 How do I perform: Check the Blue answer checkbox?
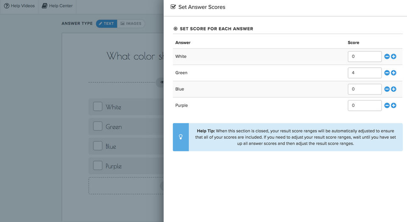(x=98, y=146)
